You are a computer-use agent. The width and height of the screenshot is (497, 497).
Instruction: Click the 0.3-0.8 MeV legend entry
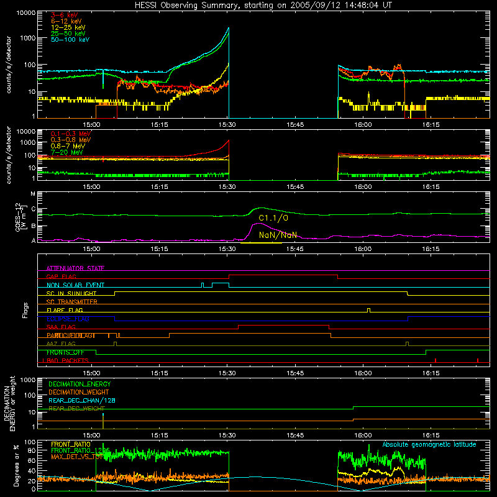tap(71, 140)
